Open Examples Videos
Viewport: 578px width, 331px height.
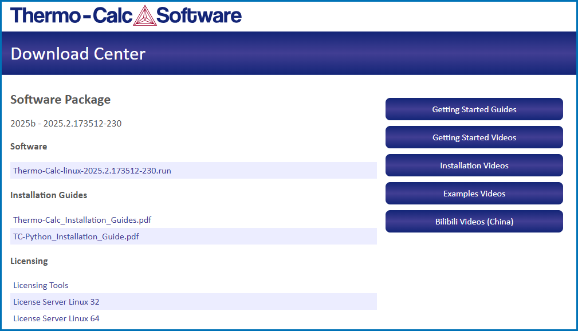tap(474, 193)
